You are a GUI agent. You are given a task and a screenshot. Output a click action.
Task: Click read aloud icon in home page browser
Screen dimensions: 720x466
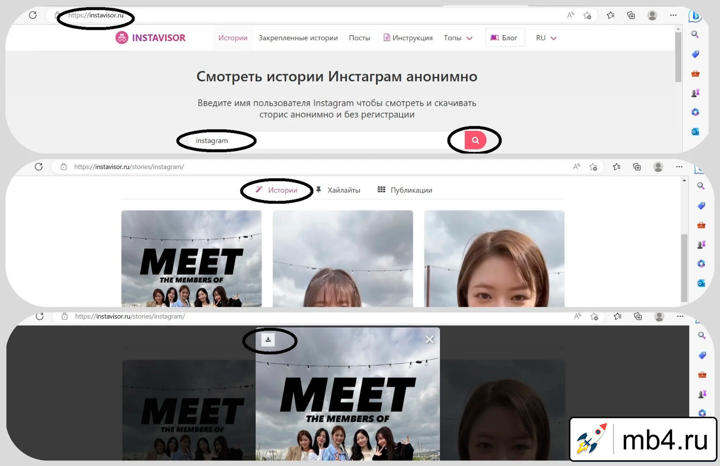pyautogui.click(x=571, y=15)
